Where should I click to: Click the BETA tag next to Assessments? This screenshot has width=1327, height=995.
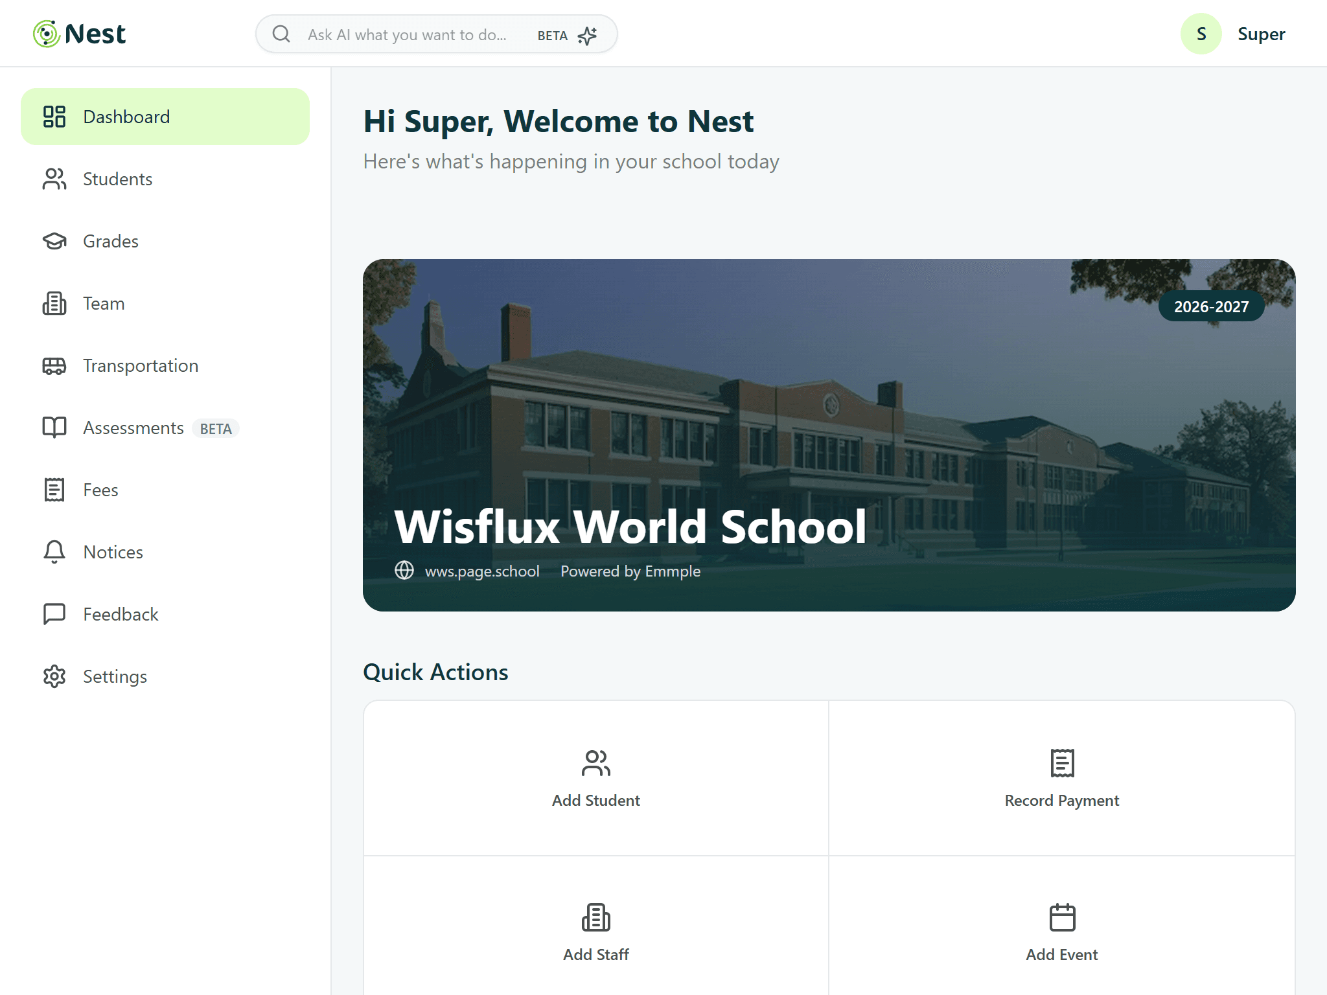click(216, 429)
